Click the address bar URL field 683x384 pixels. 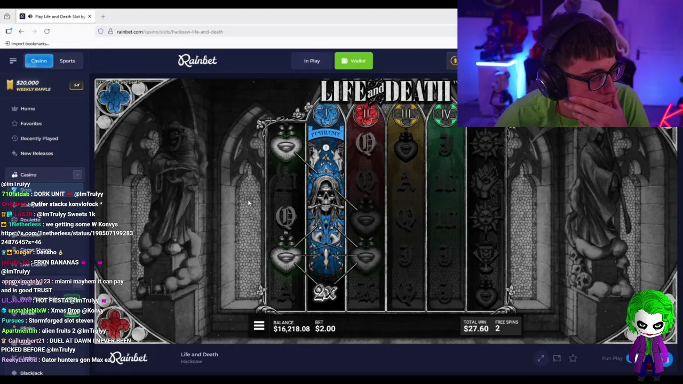click(x=275, y=31)
